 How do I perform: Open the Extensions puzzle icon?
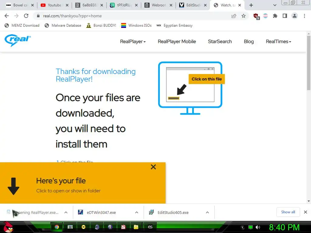click(x=275, y=16)
